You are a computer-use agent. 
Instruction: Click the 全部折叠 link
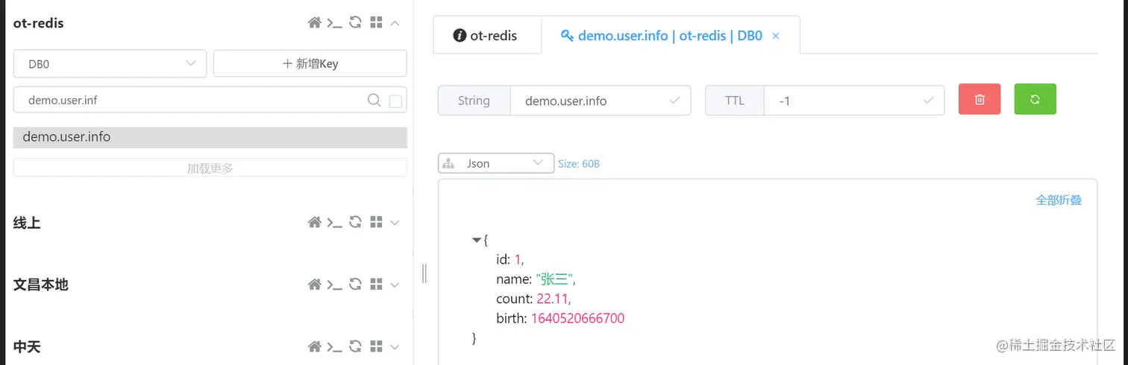pyautogui.click(x=1058, y=200)
